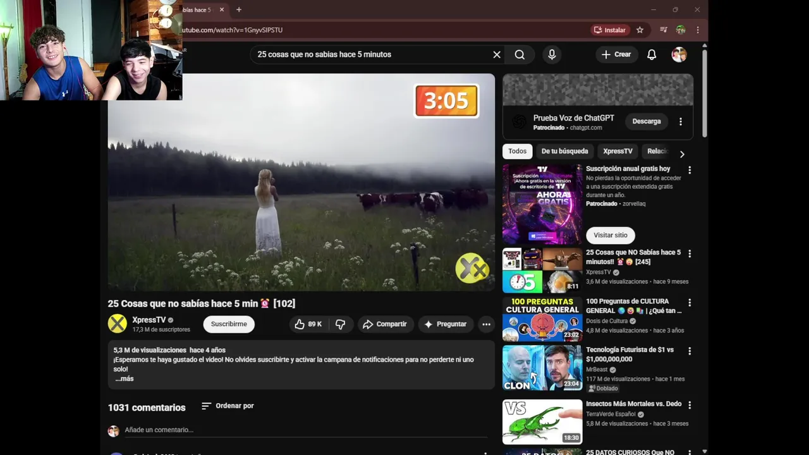Open the Crear upload menu
The width and height of the screenshot is (809, 455).
tap(616, 54)
